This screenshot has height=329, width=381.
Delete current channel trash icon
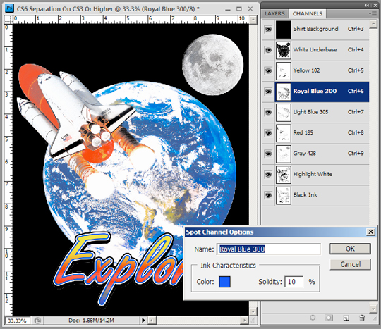pos(362,318)
